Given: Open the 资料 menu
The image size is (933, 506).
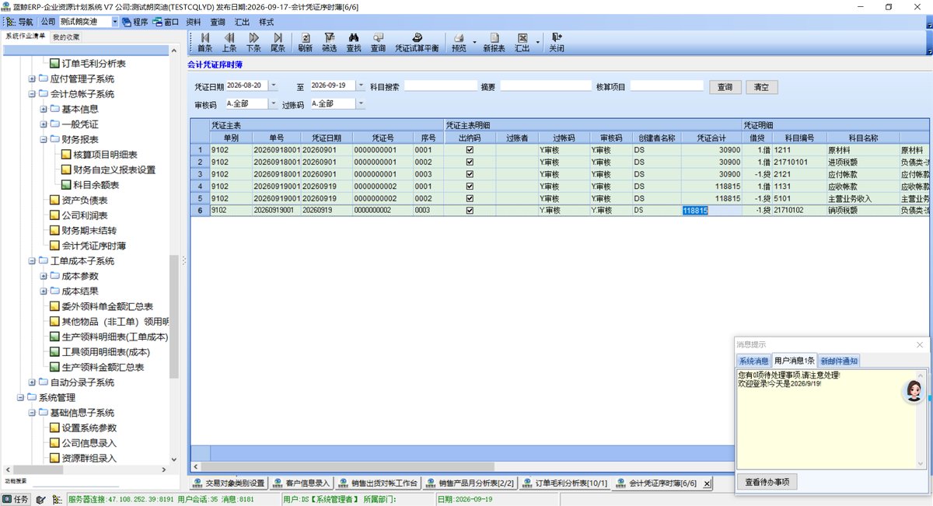Looking at the screenshot, I should click(x=194, y=22).
